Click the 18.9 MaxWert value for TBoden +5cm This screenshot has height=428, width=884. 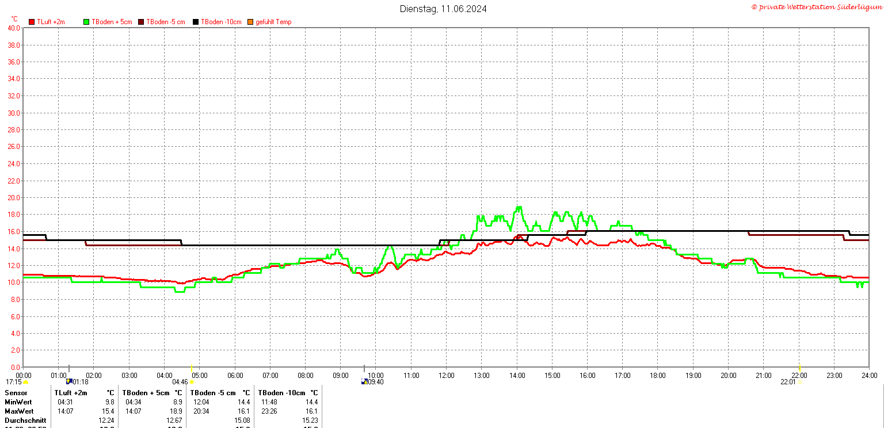click(x=176, y=411)
